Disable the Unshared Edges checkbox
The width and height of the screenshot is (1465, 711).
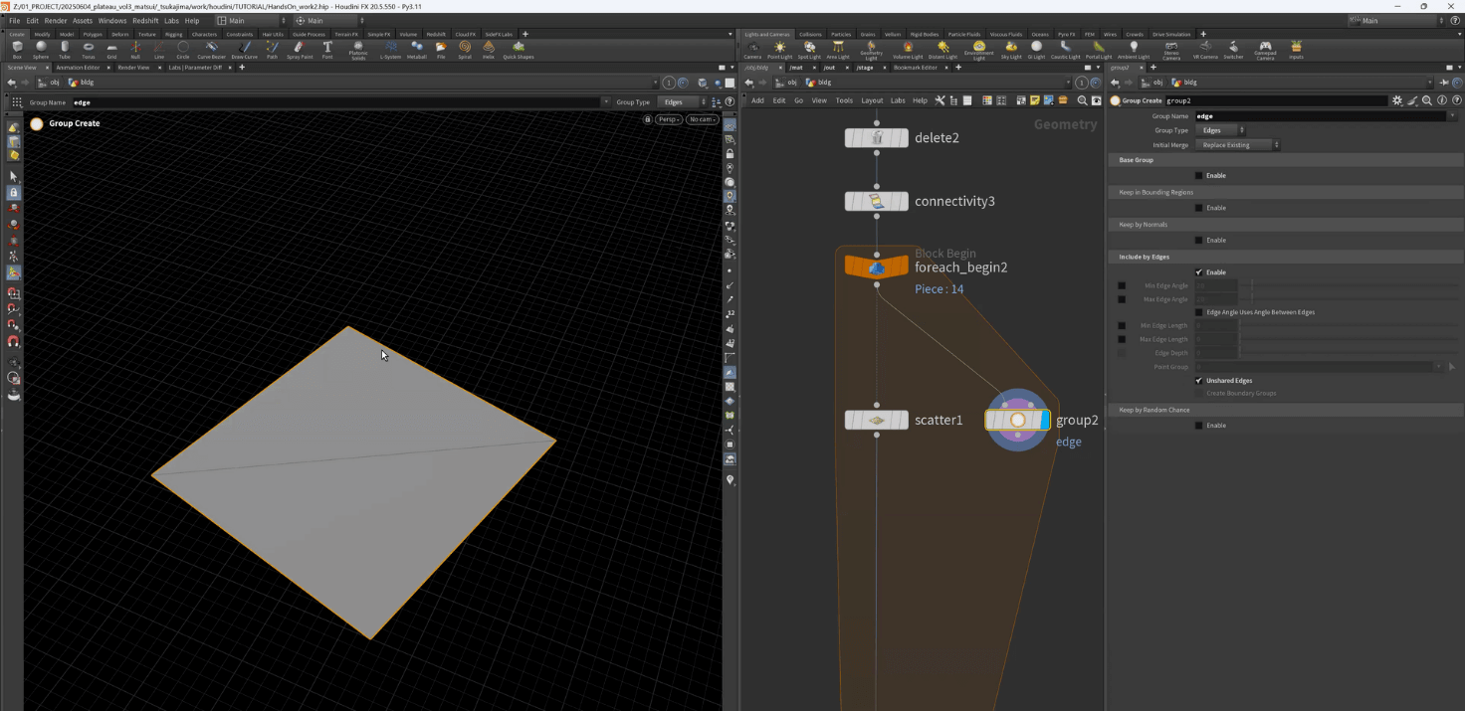pyautogui.click(x=1199, y=380)
